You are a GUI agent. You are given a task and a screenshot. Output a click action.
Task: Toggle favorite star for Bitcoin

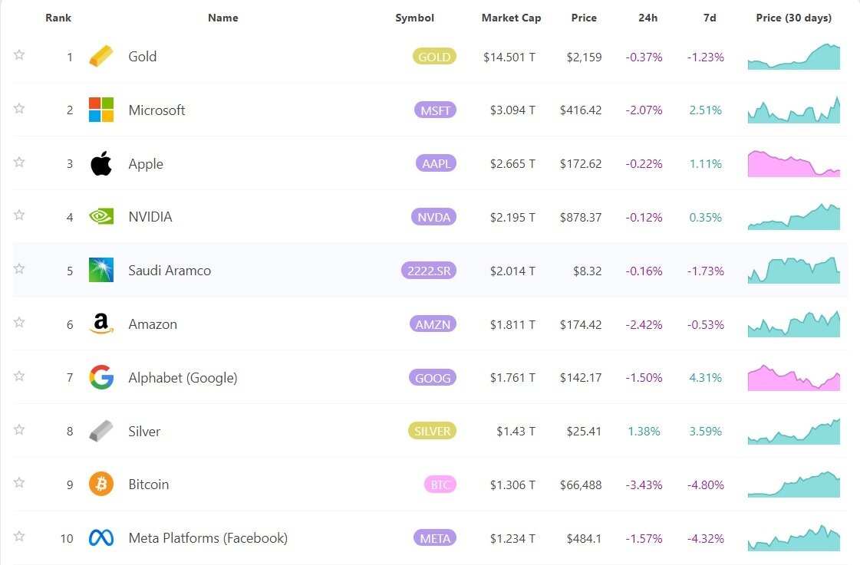[x=19, y=483]
